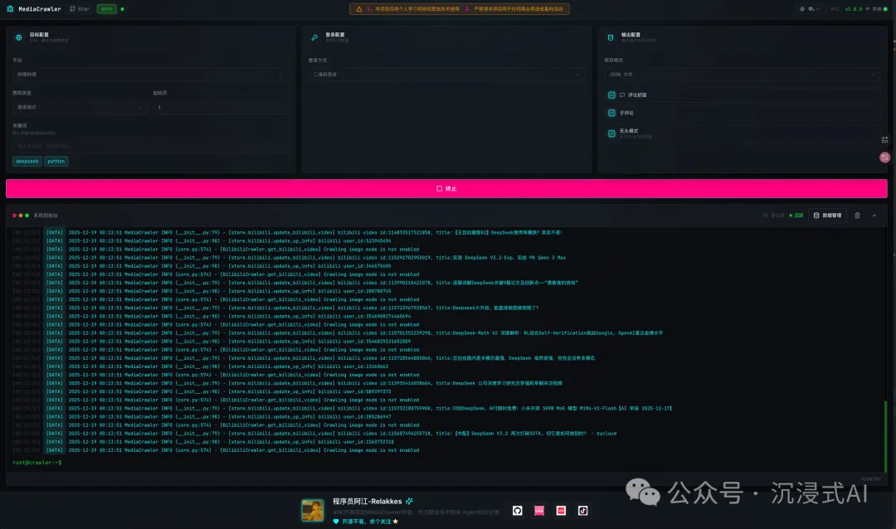The image size is (896, 529).
Task: Open the JSON save format dropdown
Action: pyautogui.click(x=742, y=75)
